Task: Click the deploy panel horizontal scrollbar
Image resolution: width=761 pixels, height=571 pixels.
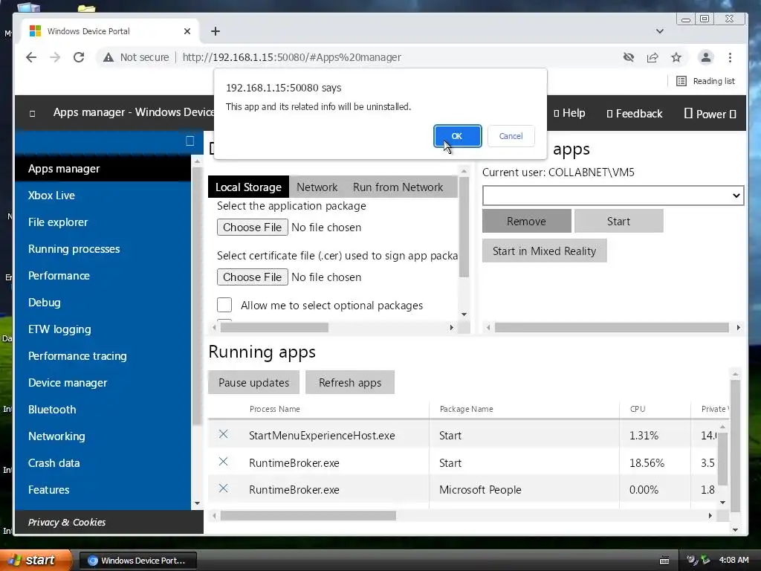Action: [274, 328]
